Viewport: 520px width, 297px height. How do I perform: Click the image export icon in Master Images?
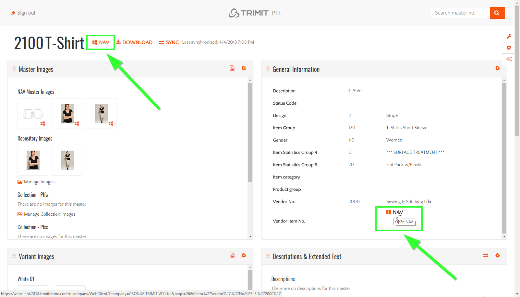[232, 68]
